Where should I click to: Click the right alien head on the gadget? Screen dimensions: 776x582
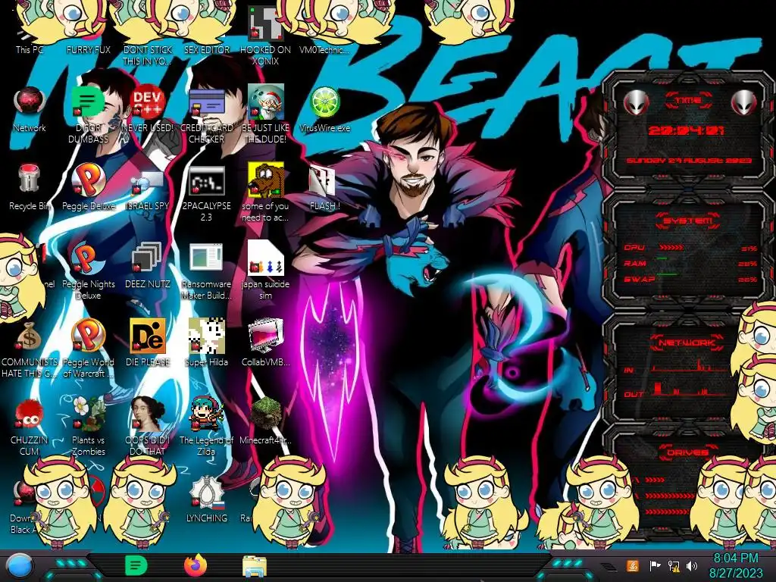click(x=744, y=102)
